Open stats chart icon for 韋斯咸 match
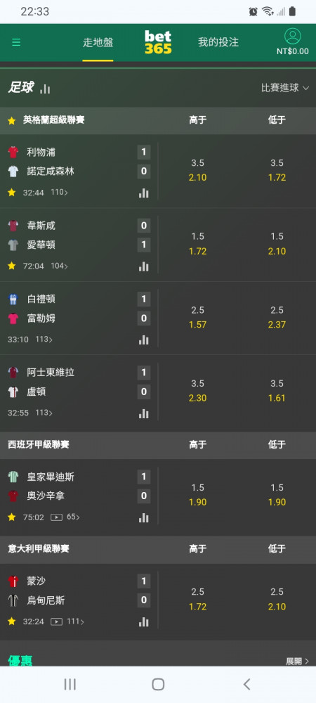 (x=144, y=266)
